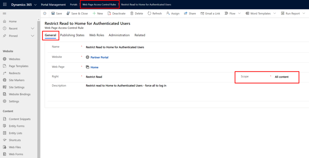Expand the Dynamics 365 app dropdown chevron
Viewport: 309px width, 158px height.
pos(36,5)
